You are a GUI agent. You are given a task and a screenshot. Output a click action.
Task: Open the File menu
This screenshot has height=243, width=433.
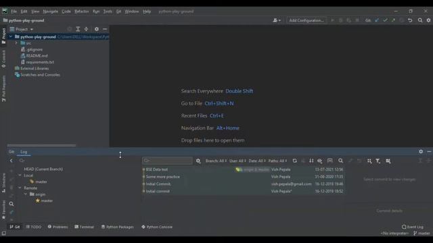click(x=14, y=11)
